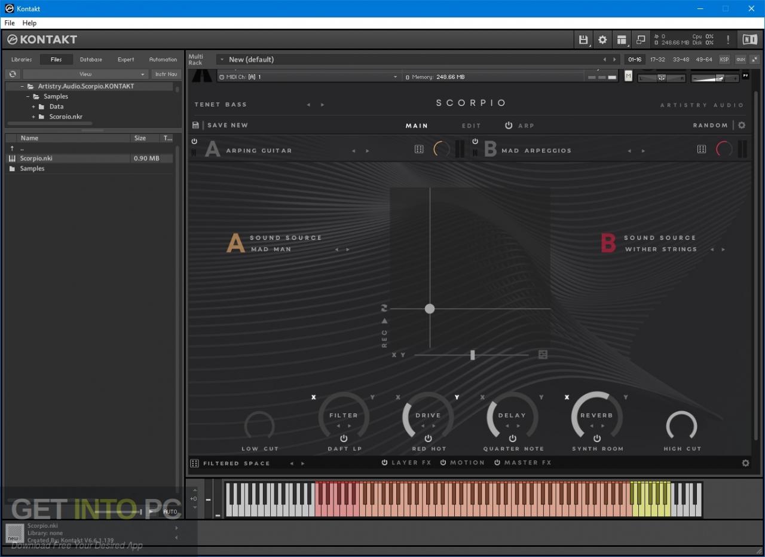Click the REC triangle arrow icon
This screenshot has width=765, height=557.
tap(384, 321)
